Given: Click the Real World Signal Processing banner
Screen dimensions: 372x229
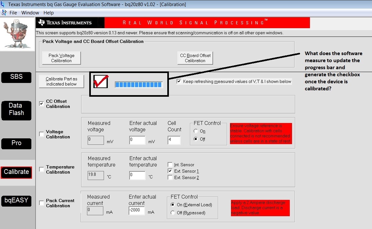Looking at the screenshot, I should (207, 22).
